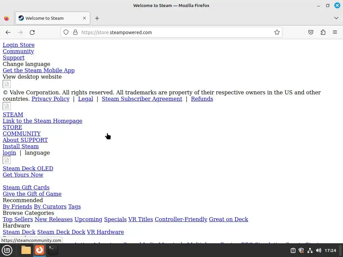Launch the file manager from taskbar
The image size is (343, 257).
point(26,250)
